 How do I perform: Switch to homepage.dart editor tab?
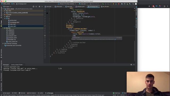pyautogui.click(x=93, y=7)
